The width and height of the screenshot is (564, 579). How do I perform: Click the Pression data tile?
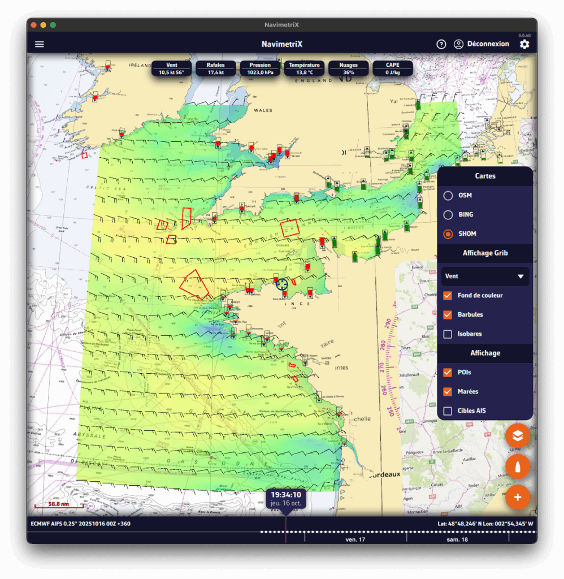point(260,68)
